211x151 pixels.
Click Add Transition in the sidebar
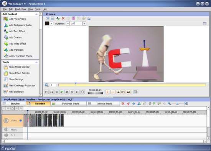coord(16,50)
